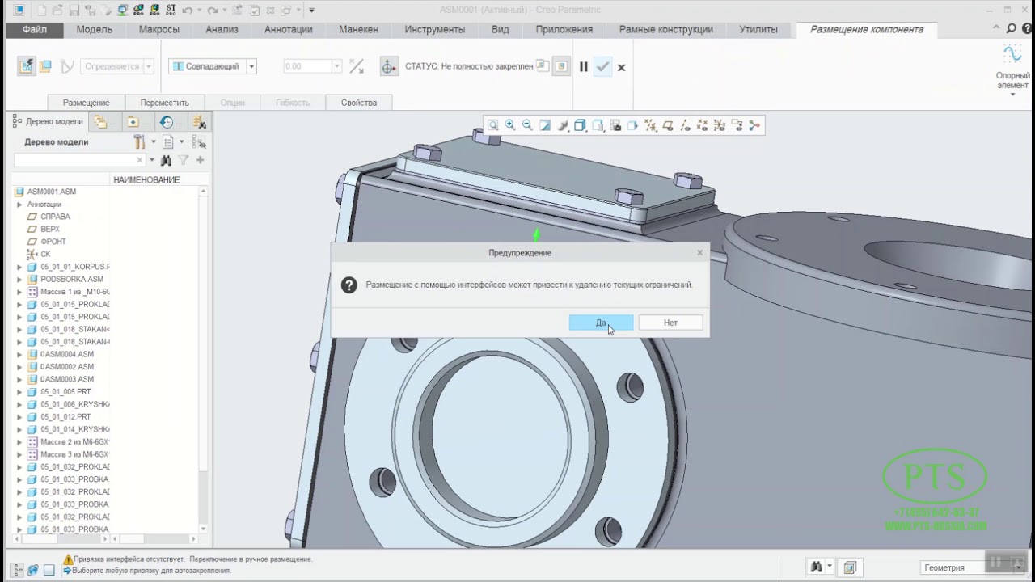
Task: Expand the Аннотации tree node
Action: (x=19, y=205)
